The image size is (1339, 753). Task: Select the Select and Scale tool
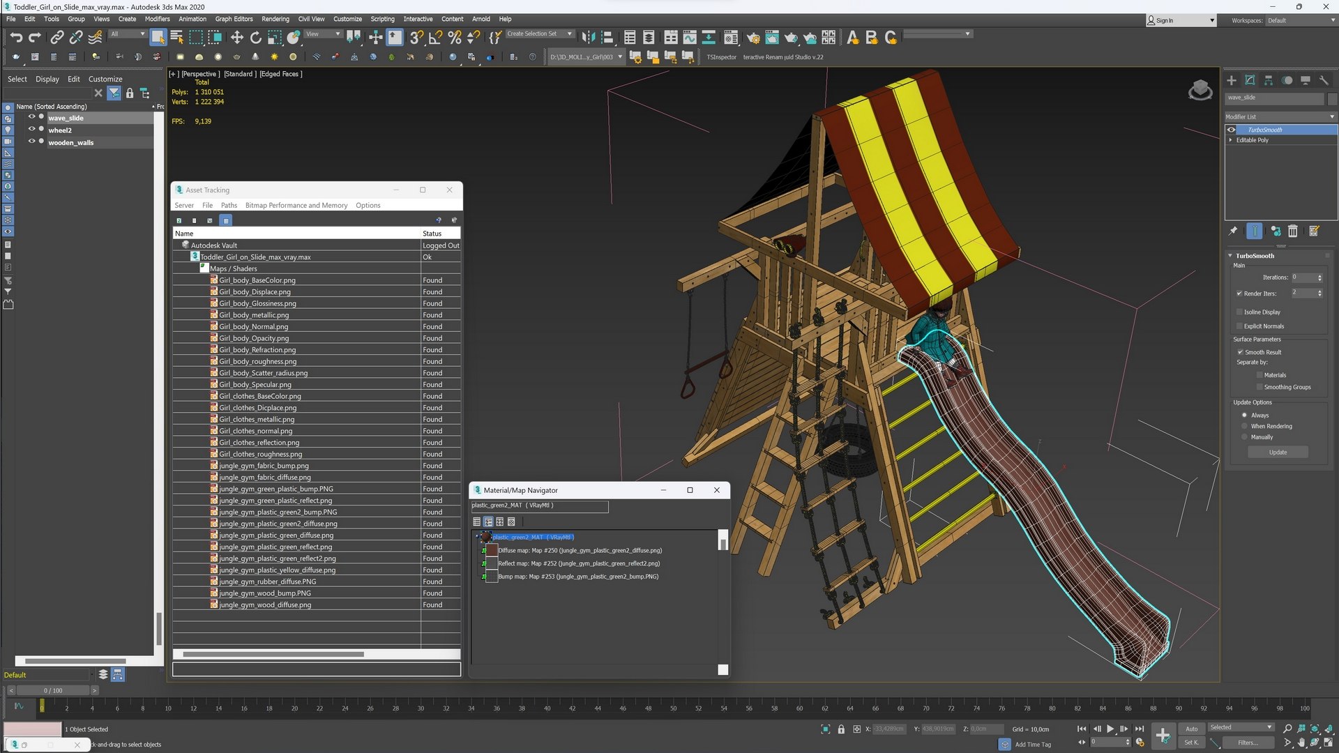[x=275, y=37]
